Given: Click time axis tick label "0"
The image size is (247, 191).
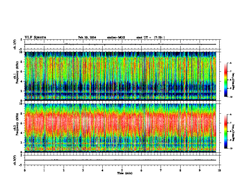Looking at the screenshot, I should pyautogui.click(x=25, y=170).
